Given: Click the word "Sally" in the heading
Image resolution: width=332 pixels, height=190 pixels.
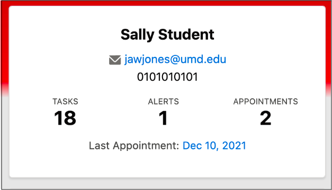Looking at the screenshot, I should click(x=138, y=35).
